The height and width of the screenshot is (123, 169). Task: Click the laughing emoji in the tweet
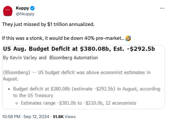pyautogui.click(x=128, y=38)
